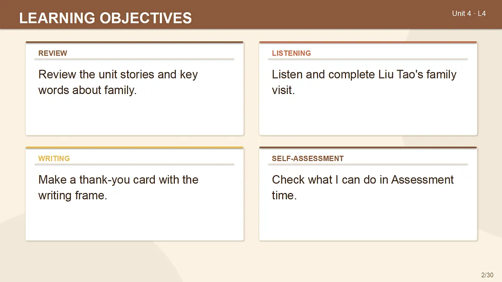The image size is (502, 282).
Task: Select the terracotta bar above LISTENING
Action: pos(368,42)
